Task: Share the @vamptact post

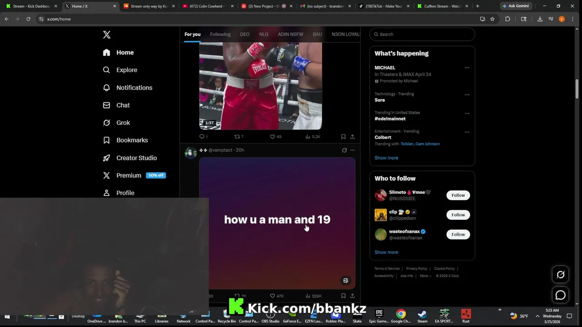Action: 352,296
